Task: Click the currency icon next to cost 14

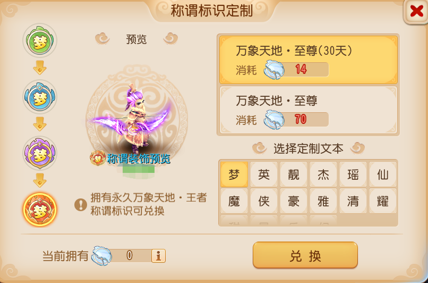Action: pyautogui.click(x=274, y=70)
